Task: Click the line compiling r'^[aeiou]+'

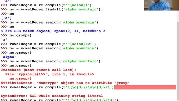Action: tap(46, 5)
